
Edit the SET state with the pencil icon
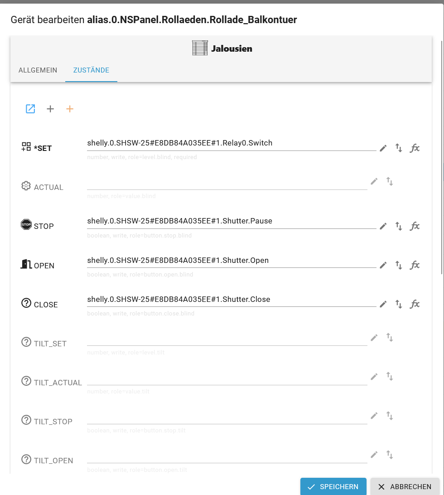383,148
